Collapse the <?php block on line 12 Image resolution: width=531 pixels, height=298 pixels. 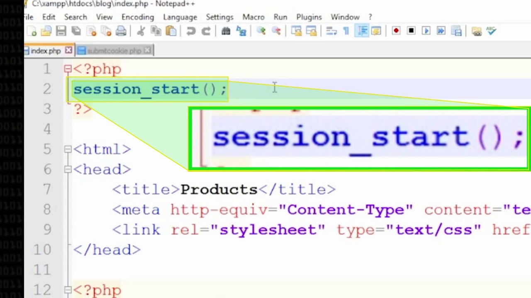(x=68, y=290)
